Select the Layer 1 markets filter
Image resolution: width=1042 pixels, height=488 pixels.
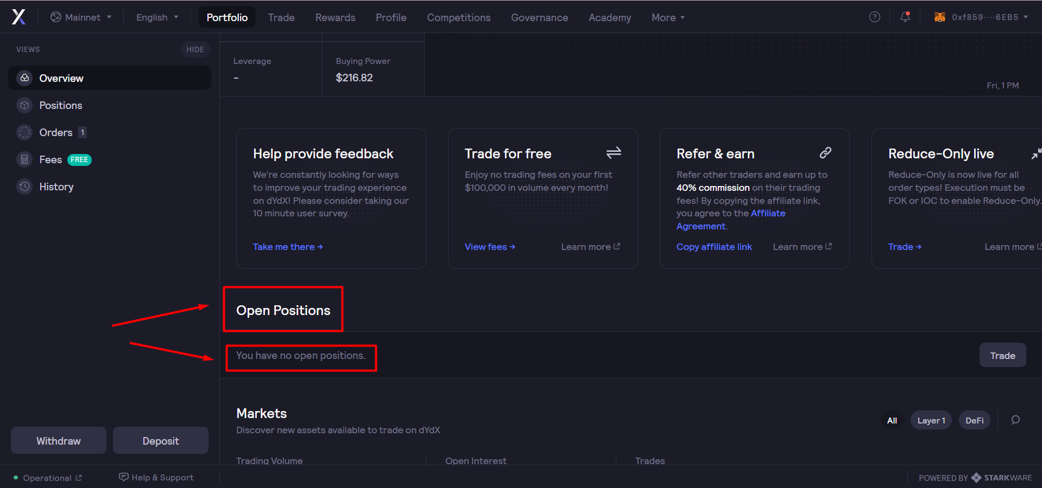(931, 420)
